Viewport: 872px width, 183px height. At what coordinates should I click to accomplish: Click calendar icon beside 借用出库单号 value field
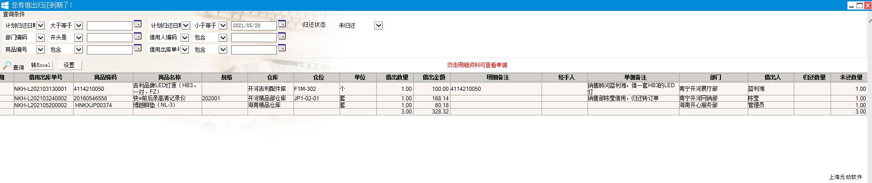282,48
